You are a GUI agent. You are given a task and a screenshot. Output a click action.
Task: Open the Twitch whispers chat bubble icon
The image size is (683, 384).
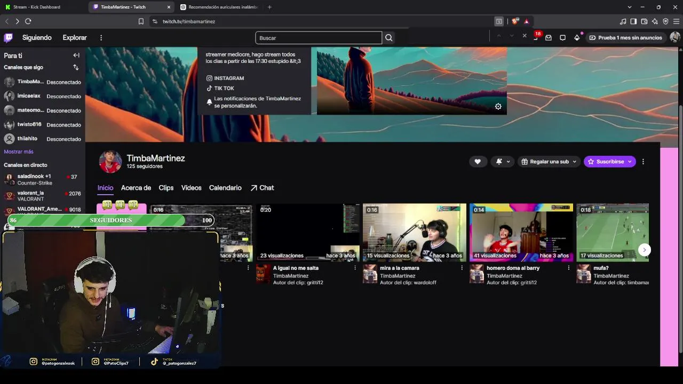(562, 38)
